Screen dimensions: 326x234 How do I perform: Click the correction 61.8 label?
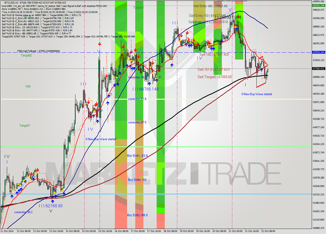(x=137, y=99)
